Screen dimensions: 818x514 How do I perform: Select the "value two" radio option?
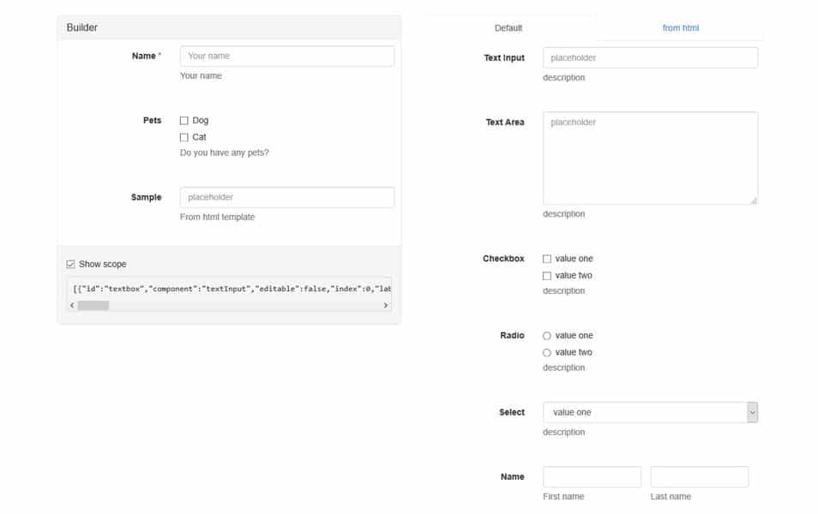(546, 351)
